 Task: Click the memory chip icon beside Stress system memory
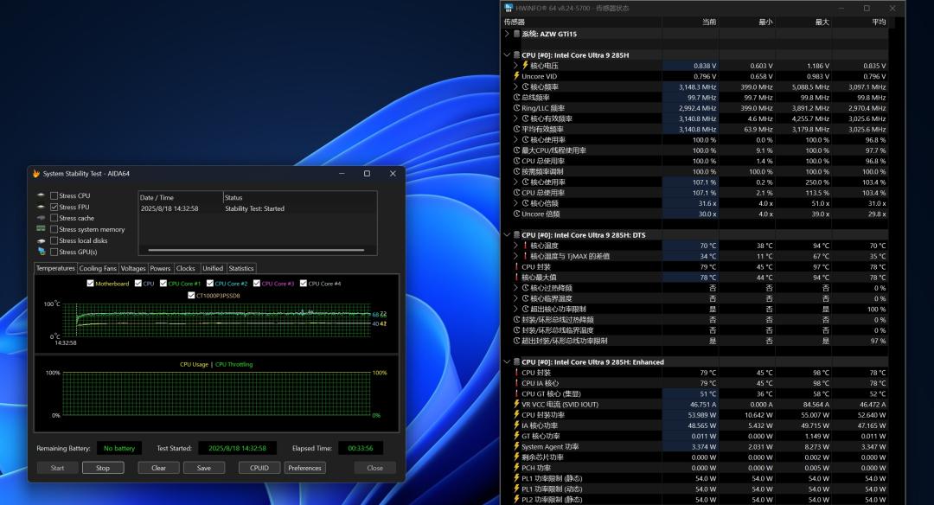(41, 229)
